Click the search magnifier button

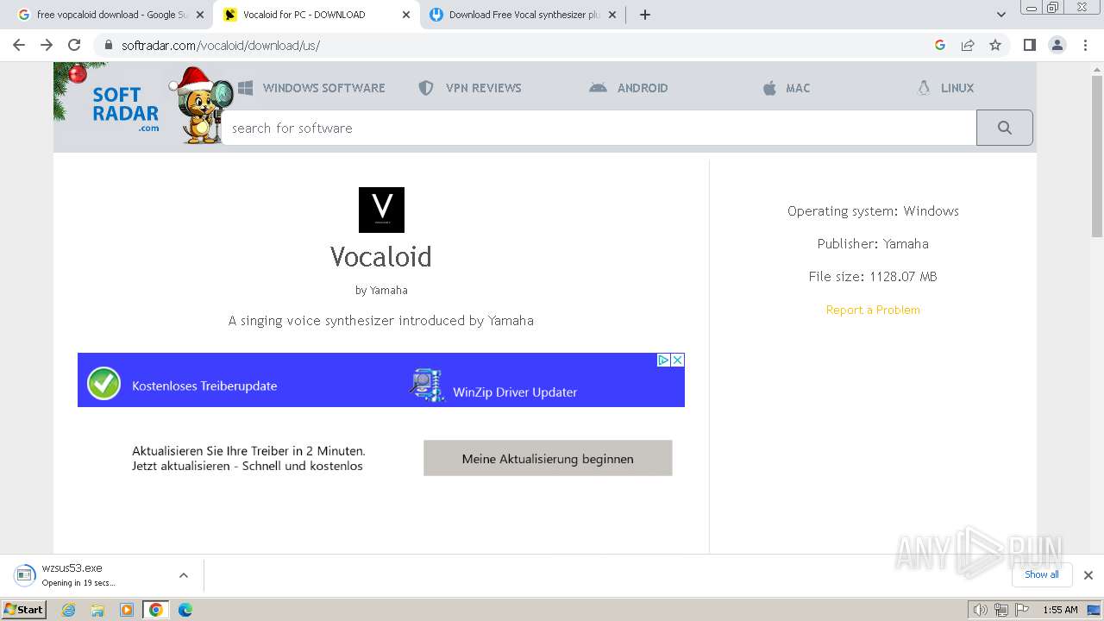pos(1004,128)
